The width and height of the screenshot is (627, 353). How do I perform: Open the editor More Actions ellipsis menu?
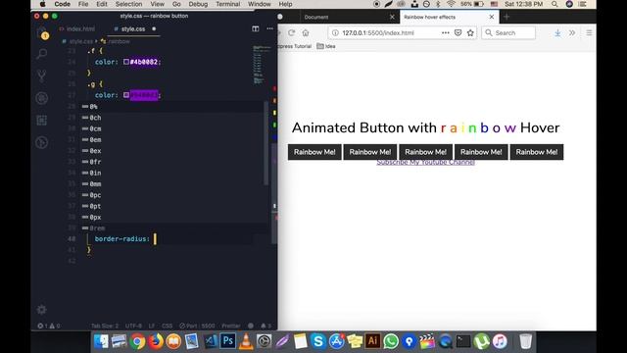point(270,28)
